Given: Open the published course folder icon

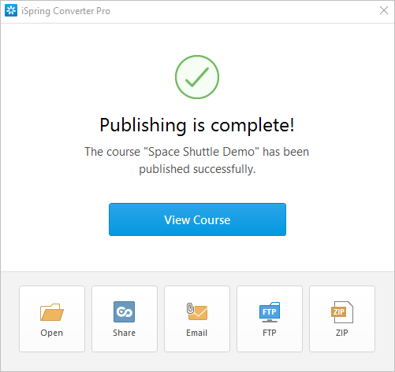Looking at the screenshot, I should [52, 312].
